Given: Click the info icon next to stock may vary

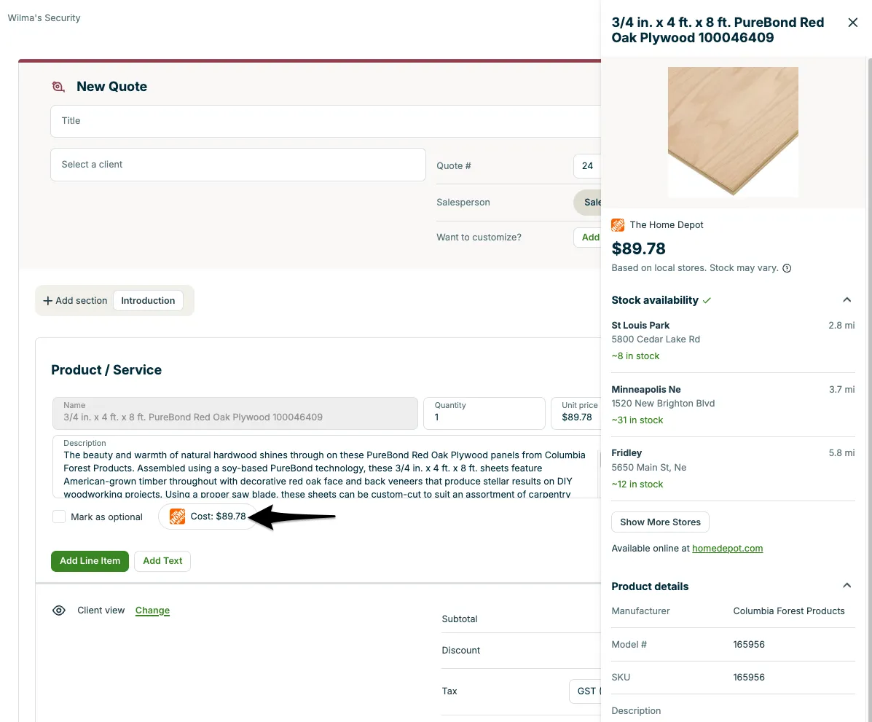Looking at the screenshot, I should (787, 268).
